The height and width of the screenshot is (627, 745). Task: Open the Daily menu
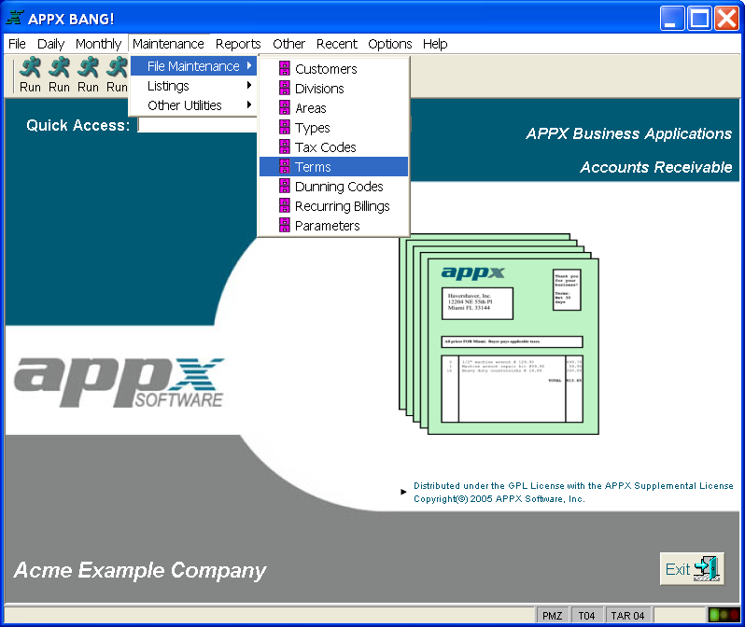50,44
